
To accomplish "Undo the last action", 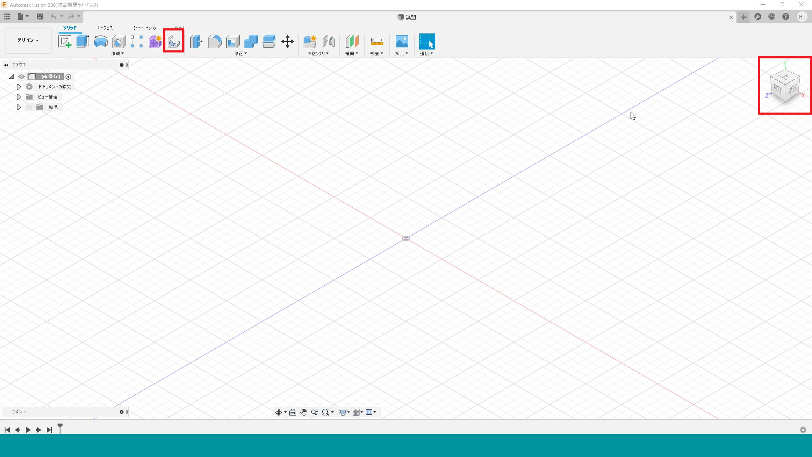I will coord(54,17).
